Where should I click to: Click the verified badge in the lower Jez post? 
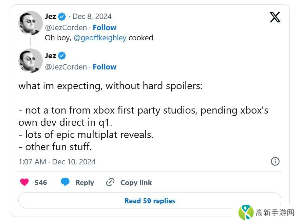coord(62,56)
